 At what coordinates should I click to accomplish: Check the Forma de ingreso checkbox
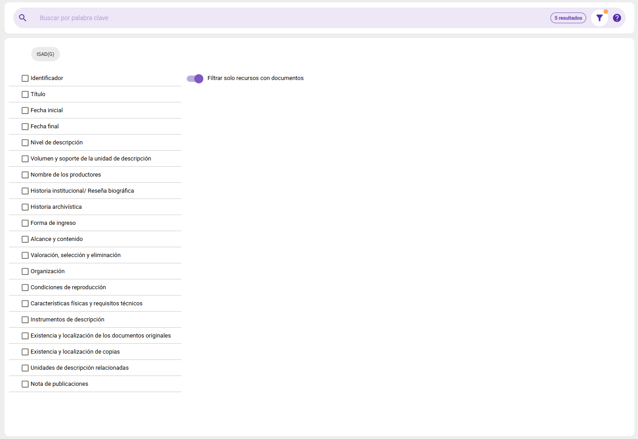pos(25,223)
